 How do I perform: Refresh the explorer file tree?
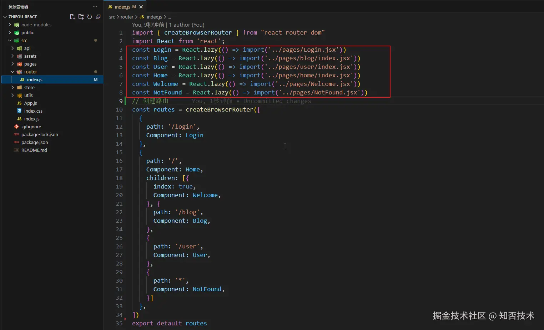pyautogui.click(x=90, y=17)
